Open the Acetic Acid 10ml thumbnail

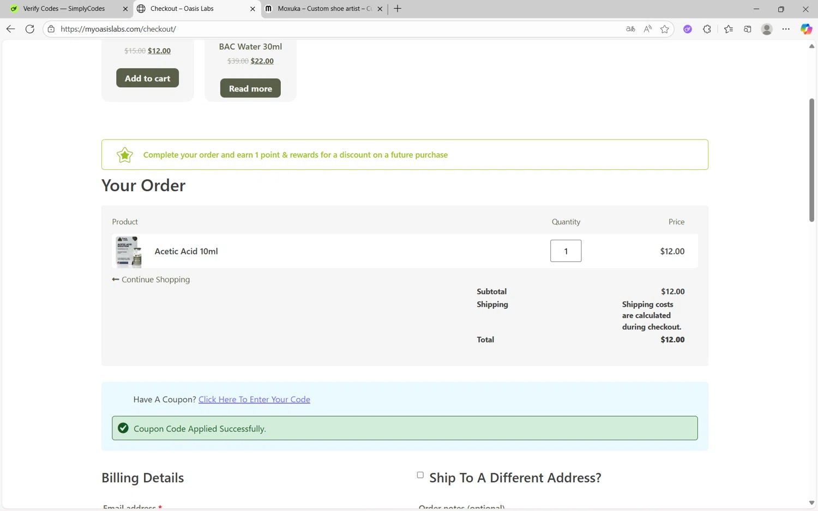tap(129, 251)
